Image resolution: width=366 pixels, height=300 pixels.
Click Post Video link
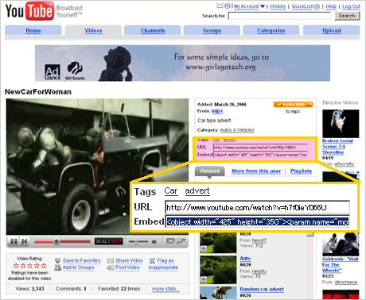[127, 267]
